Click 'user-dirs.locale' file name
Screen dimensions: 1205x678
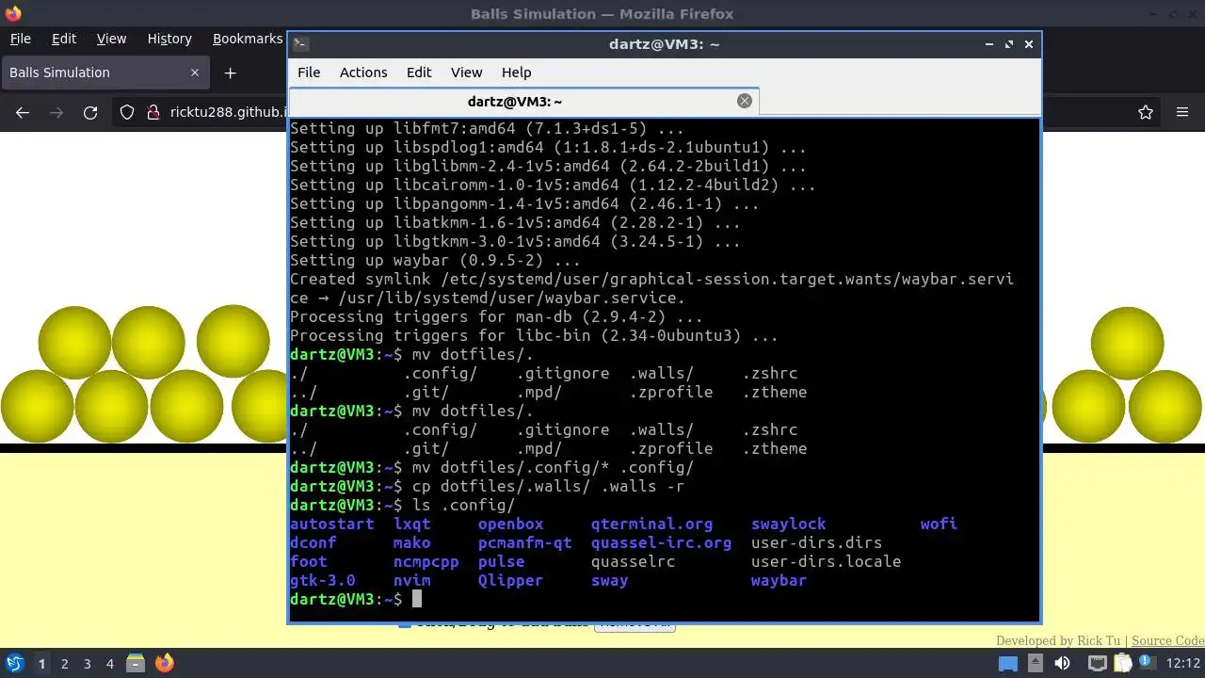coord(826,561)
